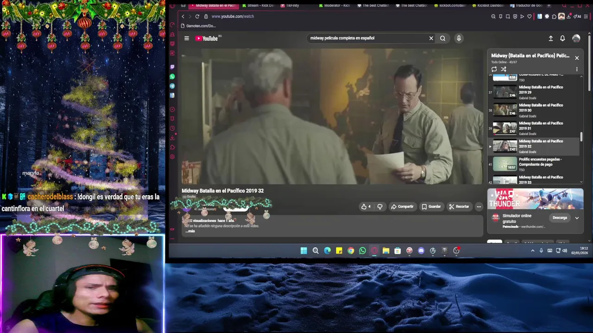The image size is (593, 333).
Task: Play Midway Batalla en el Pacifico 2019 29
Action: (x=534, y=92)
